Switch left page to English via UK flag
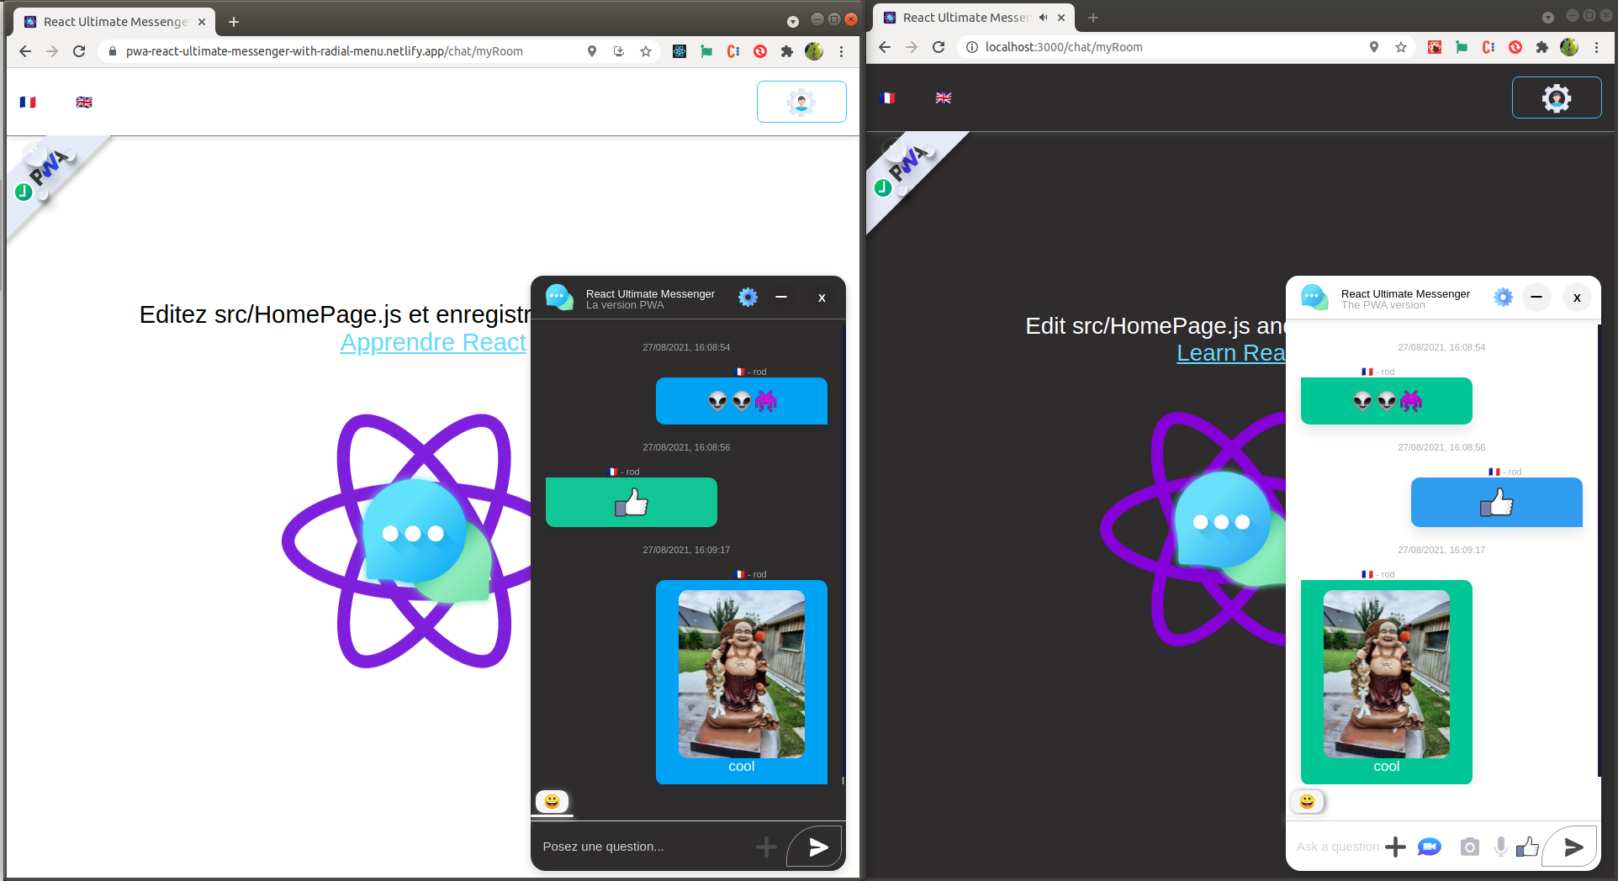Viewport: 1618px width, 881px height. [x=84, y=103]
